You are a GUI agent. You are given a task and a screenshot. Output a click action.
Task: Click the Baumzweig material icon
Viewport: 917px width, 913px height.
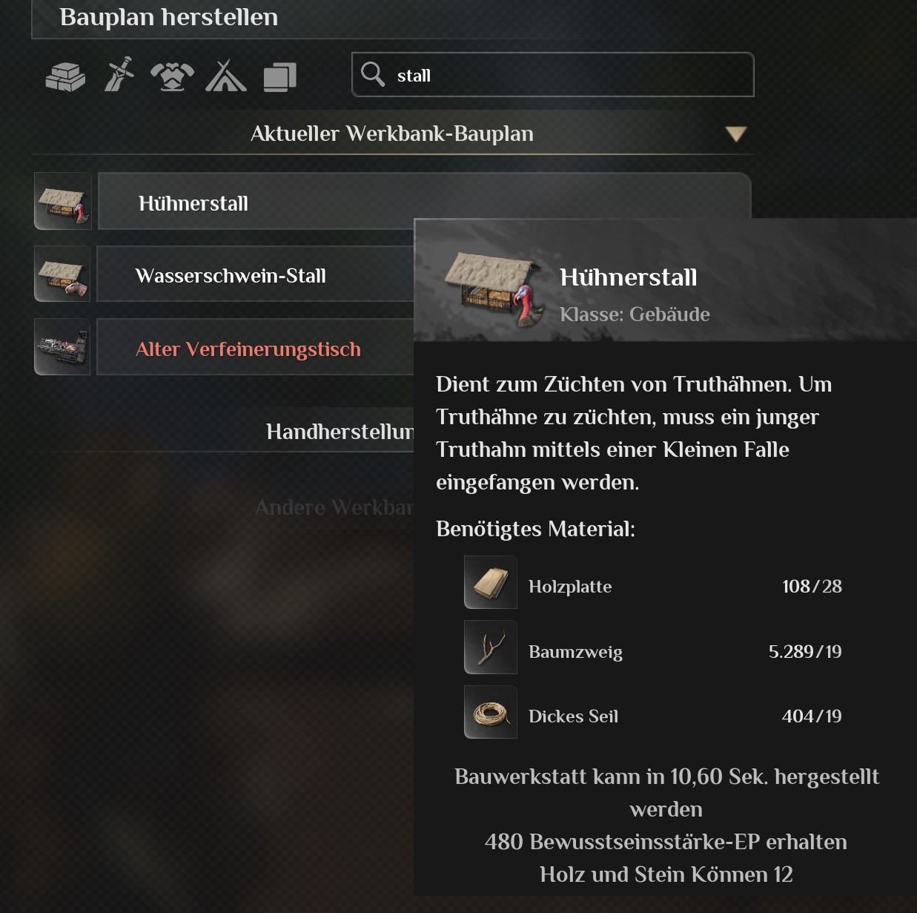tap(491, 647)
